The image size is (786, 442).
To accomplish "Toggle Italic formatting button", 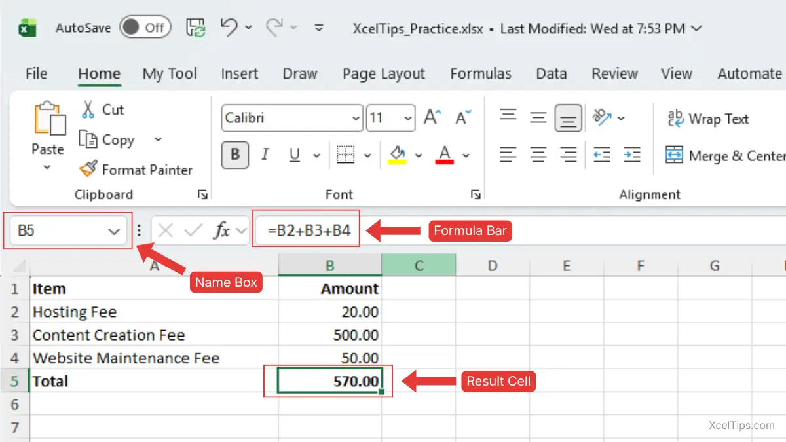I will 265,155.
